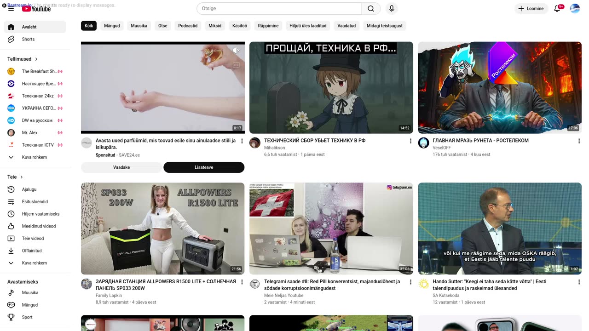589x331 pixels.
Task: Select the Podcastid filter chip
Action: (188, 26)
